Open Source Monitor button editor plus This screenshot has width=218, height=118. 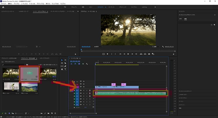pos(75,54)
